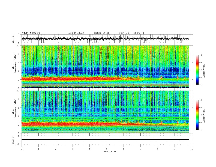Click time axis tick label "9"
Image resolution: width=216 pixels, height=167 pixels.
(175, 149)
